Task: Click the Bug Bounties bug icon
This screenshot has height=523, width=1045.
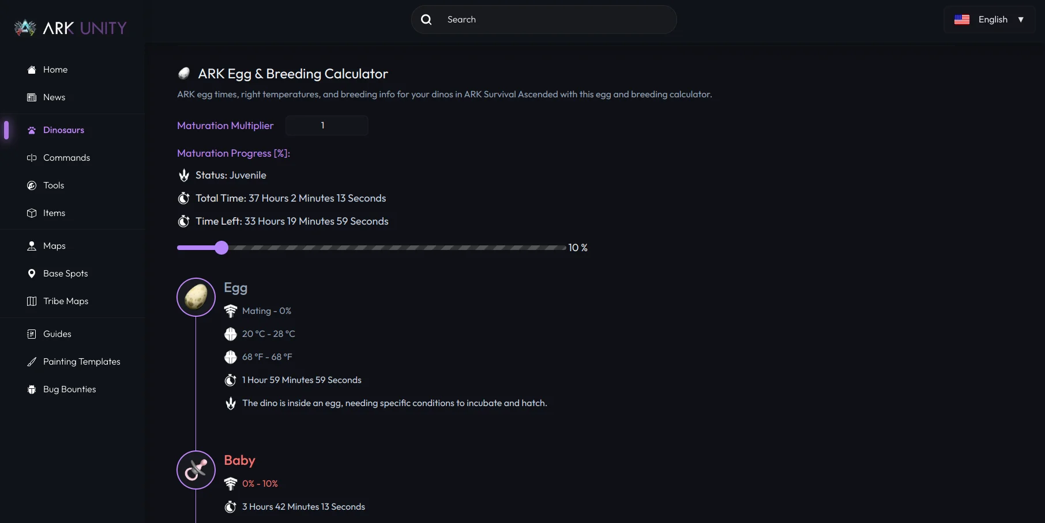Action: 32,389
